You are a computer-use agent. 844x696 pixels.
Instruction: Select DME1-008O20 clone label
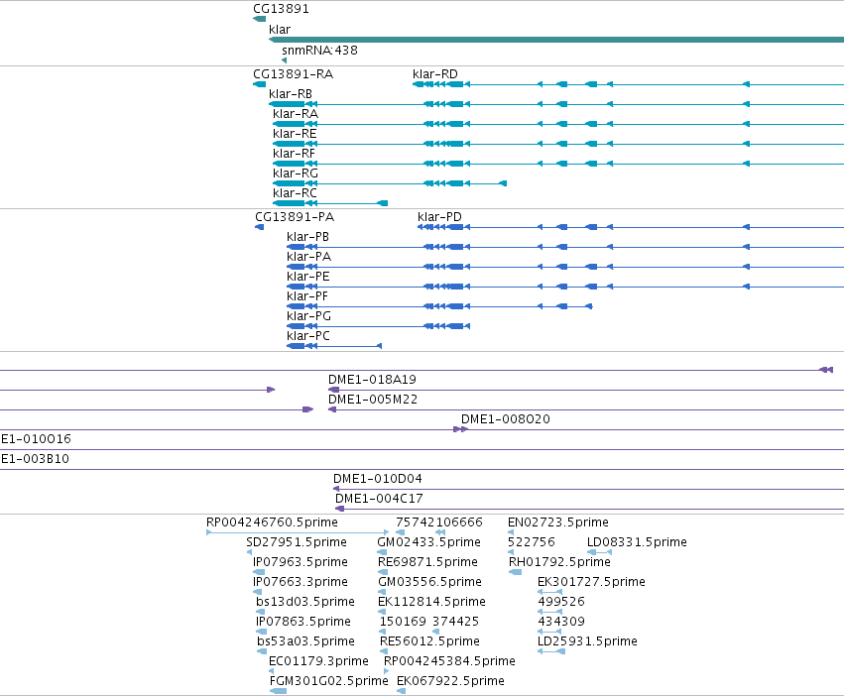[506, 419]
